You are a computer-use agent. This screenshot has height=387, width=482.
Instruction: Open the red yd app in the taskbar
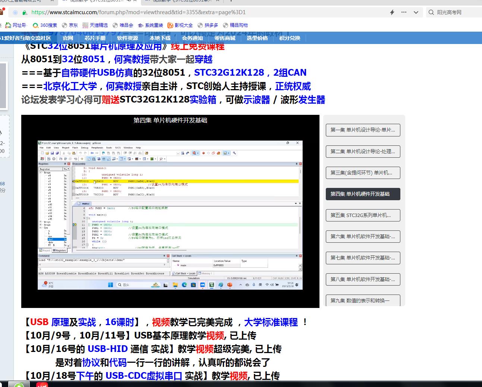[42, 384]
